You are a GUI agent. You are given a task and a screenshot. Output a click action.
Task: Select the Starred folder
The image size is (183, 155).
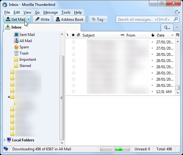[25, 66]
